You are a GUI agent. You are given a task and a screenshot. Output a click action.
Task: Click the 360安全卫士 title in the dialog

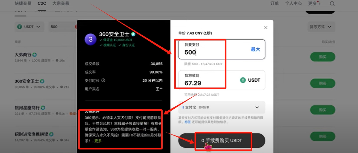[x=114, y=34]
